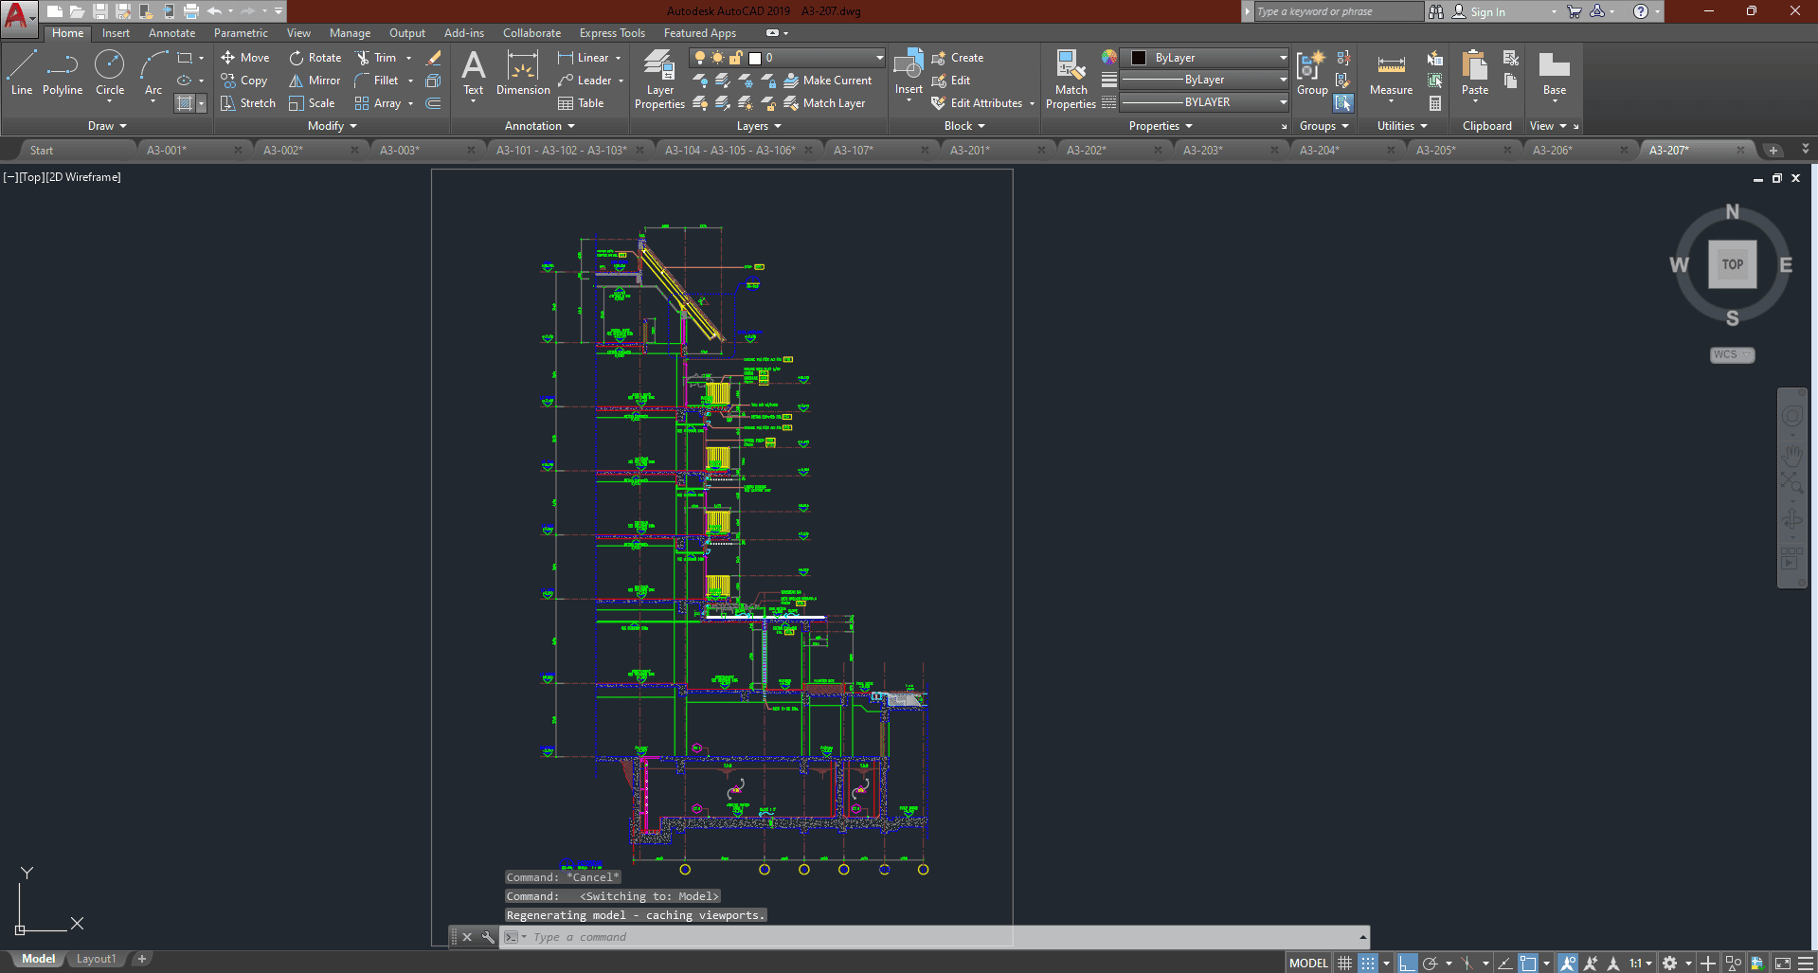Switch to the Annotate ribbon tab

171,33
